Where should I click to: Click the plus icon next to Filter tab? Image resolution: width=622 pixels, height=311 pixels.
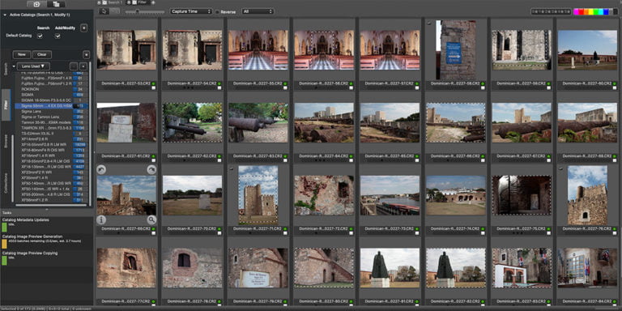pyautogui.click(x=154, y=2)
